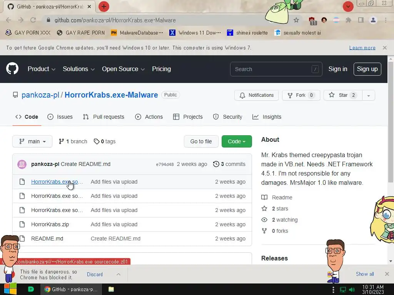Expand the blocked download options chevron
Image resolution: width=394 pixels, height=295 pixels.
tap(119, 274)
